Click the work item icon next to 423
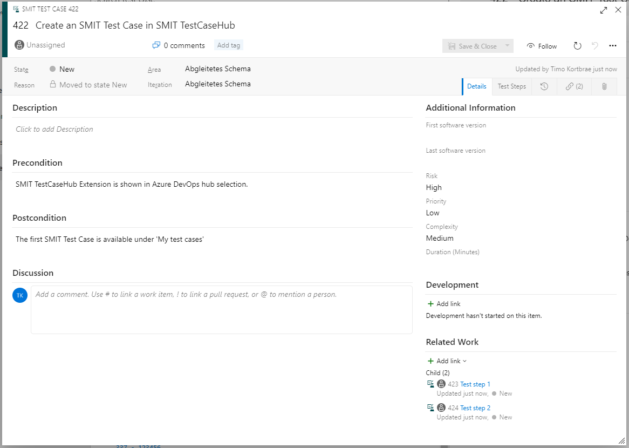 [x=430, y=383]
